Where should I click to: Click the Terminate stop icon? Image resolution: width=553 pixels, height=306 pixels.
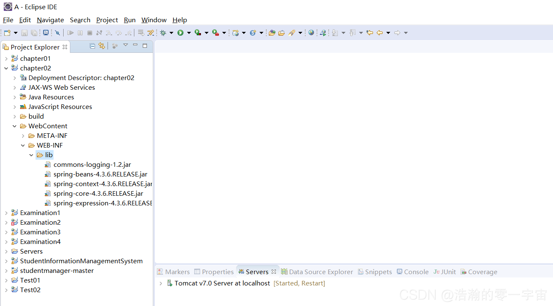click(x=90, y=33)
